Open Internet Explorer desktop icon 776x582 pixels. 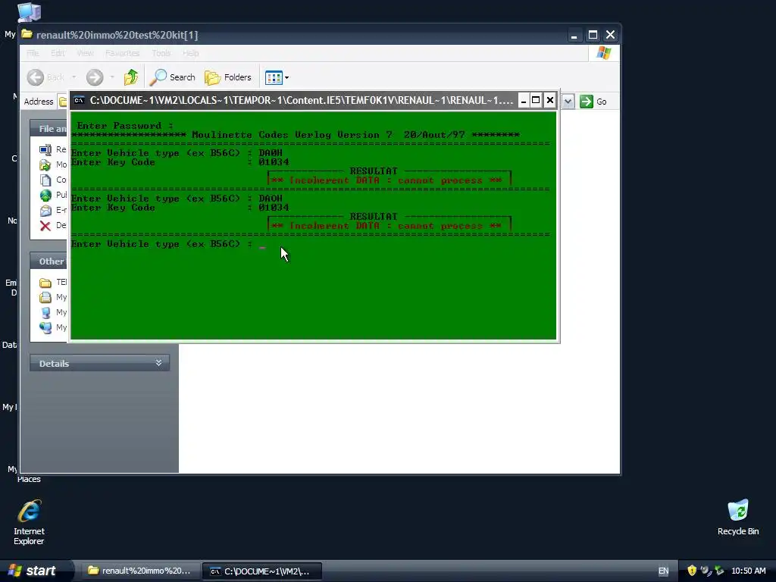pos(30,521)
